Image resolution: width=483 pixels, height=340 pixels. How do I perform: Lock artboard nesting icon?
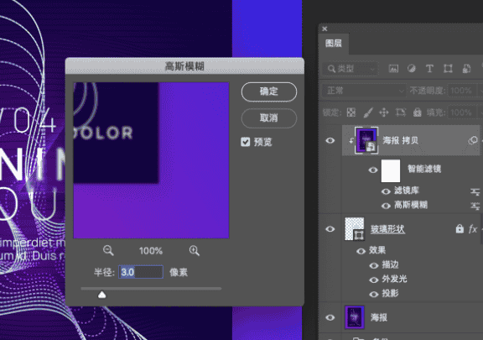[x=401, y=112]
